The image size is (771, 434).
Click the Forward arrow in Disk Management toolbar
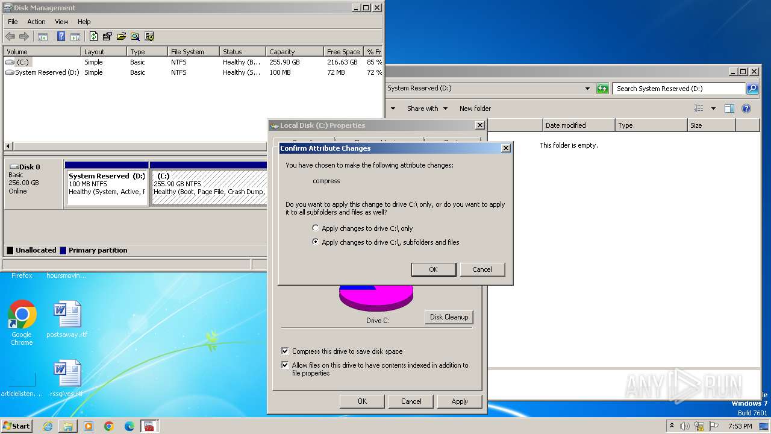coord(24,37)
